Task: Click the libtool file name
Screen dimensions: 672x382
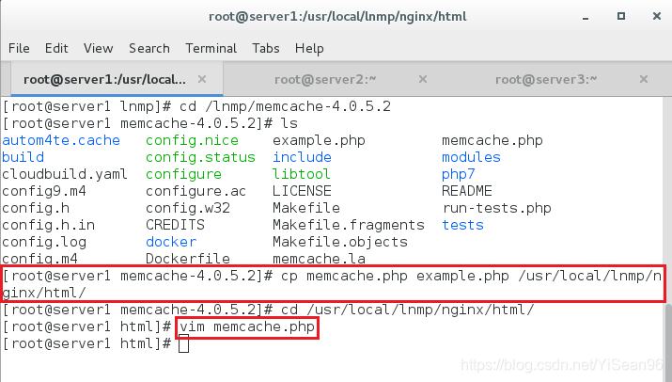Action: 302,174
